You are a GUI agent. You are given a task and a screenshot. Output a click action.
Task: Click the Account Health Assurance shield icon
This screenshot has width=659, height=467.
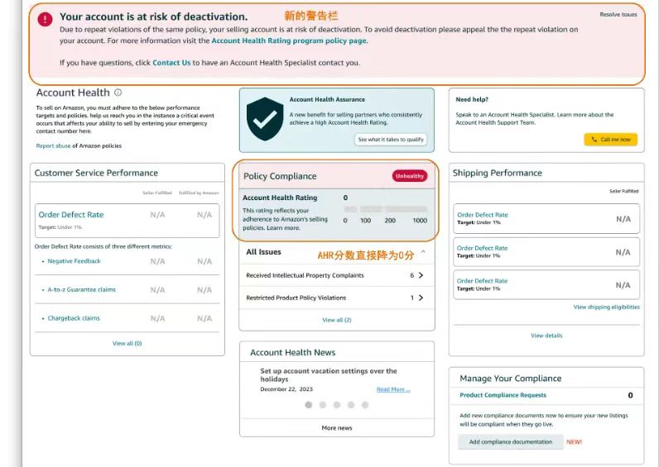(x=265, y=119)
